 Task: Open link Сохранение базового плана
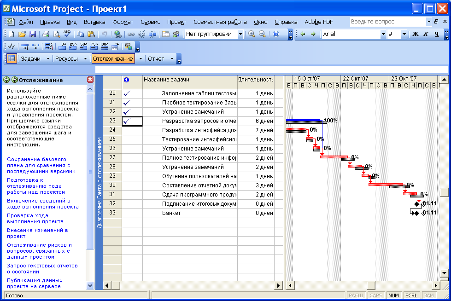41,165
